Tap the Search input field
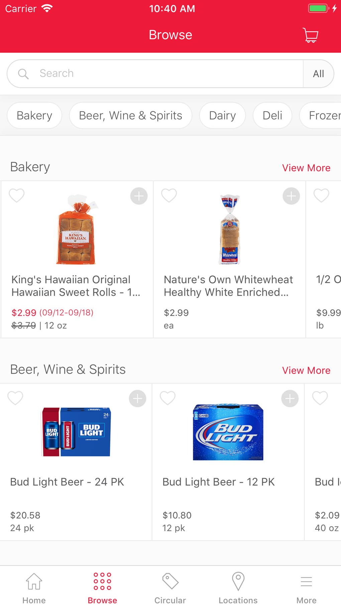Viewport: 341px width, 606px height. coord(167,74)
